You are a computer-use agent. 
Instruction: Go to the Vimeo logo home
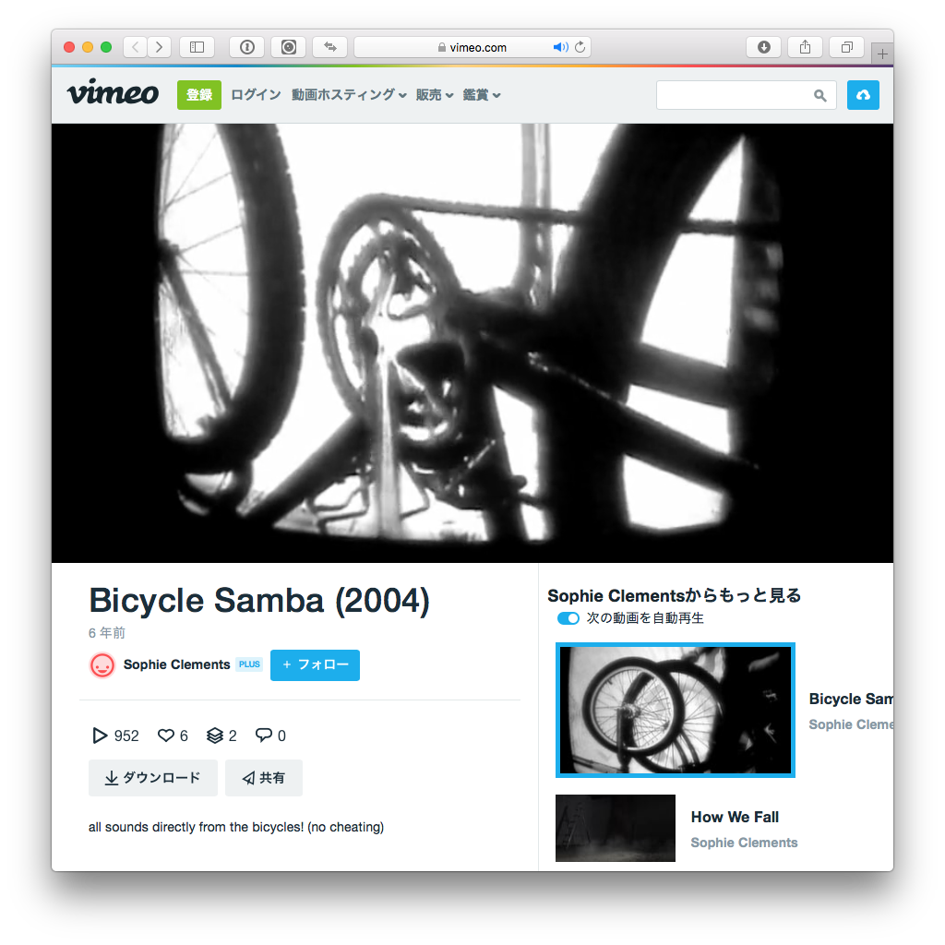pos(113,92)
